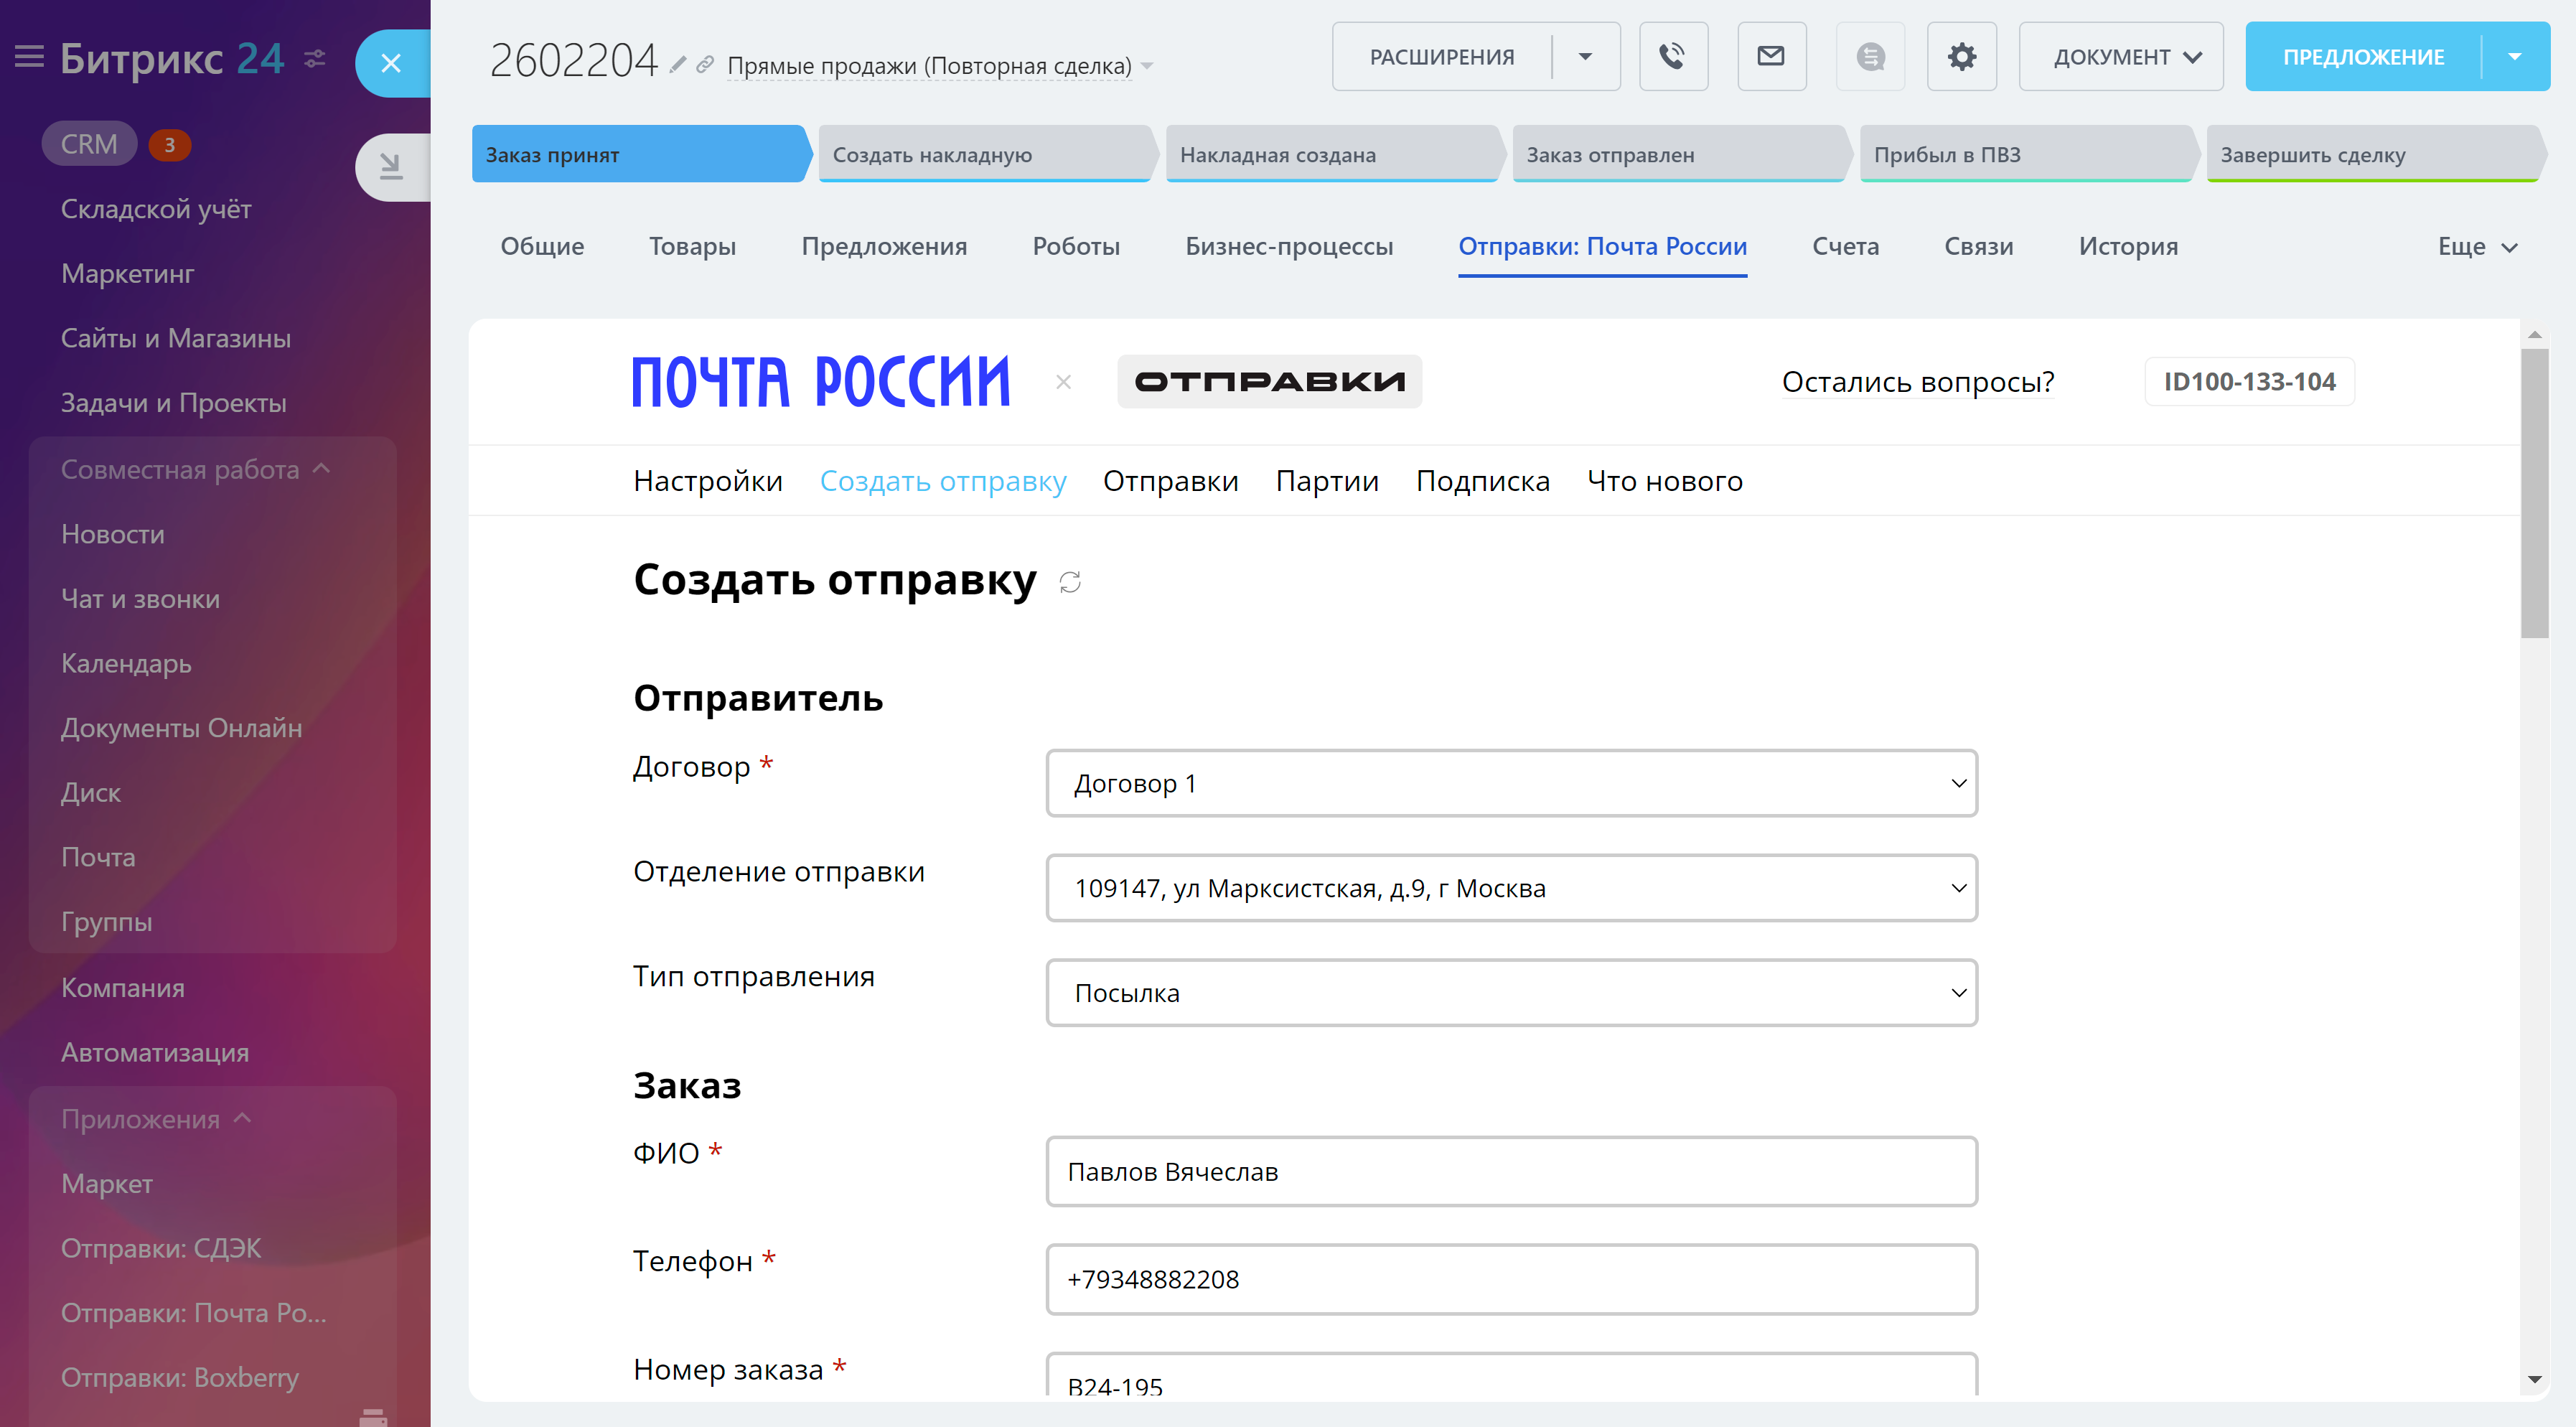2576x1427 pixels.
Task: Open the Подписка app section
Action: (1483, 481)
